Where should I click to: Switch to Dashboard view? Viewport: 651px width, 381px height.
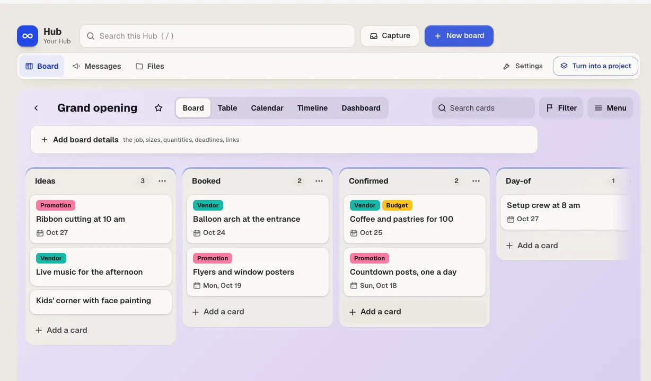click(x=361, y=108)
